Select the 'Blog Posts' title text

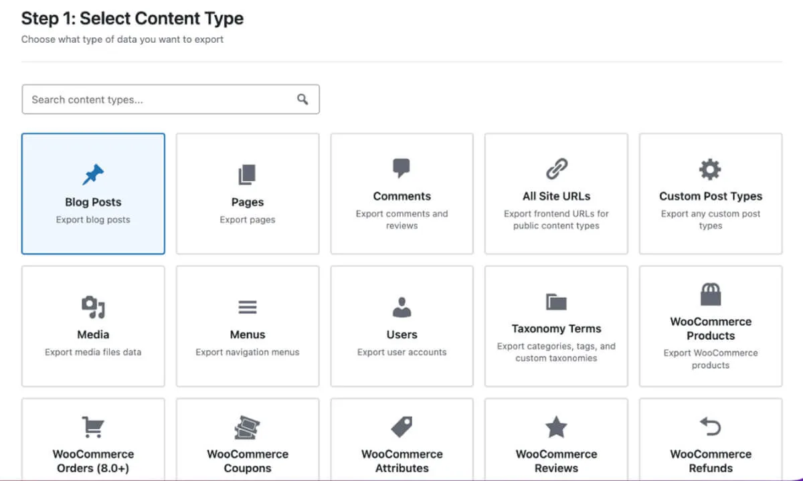click(93, 202)
